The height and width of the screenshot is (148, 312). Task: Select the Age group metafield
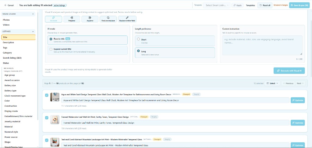(9, 75)
